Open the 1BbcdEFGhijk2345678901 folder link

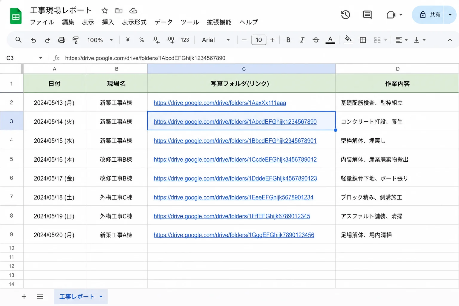[x=235, y=141]
